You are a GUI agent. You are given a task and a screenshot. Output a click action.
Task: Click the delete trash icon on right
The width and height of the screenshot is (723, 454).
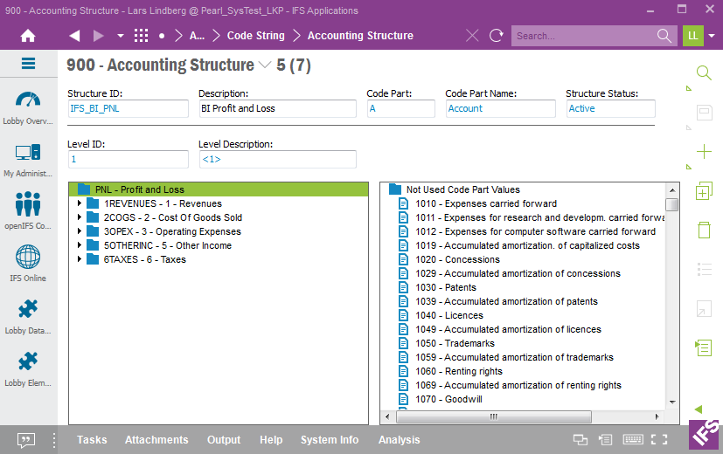click(704, 230)
